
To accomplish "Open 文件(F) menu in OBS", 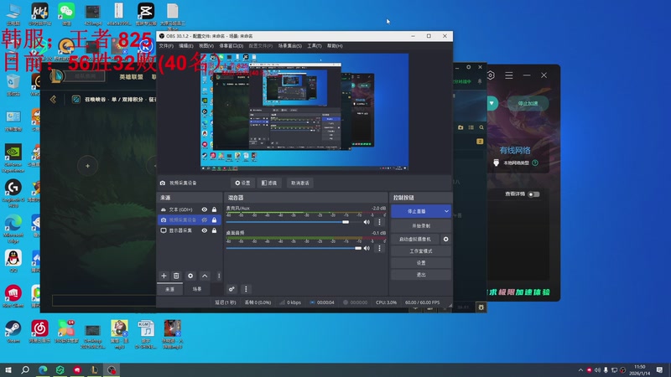I will (x=166, y=46).
